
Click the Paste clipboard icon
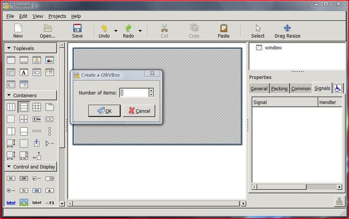(x=223, y=28)
